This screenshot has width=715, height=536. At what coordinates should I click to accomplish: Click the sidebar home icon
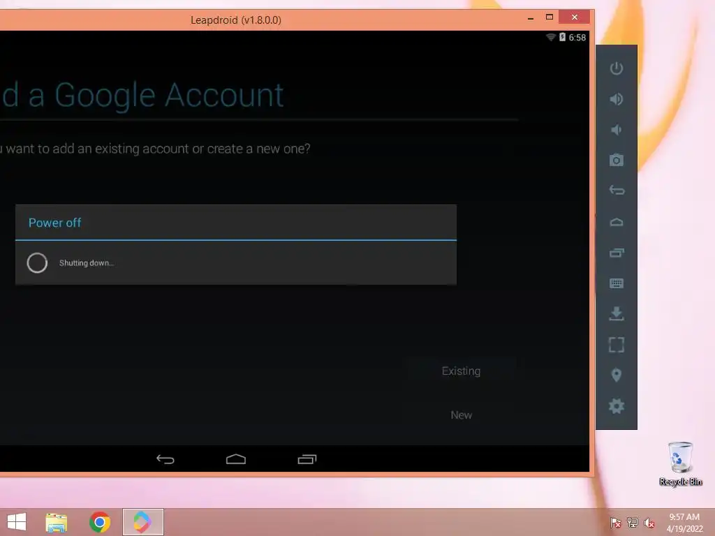coord(616,222)
